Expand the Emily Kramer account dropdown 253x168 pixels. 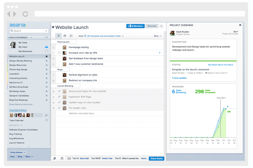pyautogui.click(x=18, y=152)
